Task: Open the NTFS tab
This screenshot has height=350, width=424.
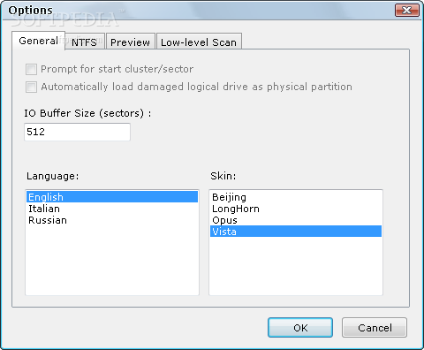Action: tap(85, 42)
